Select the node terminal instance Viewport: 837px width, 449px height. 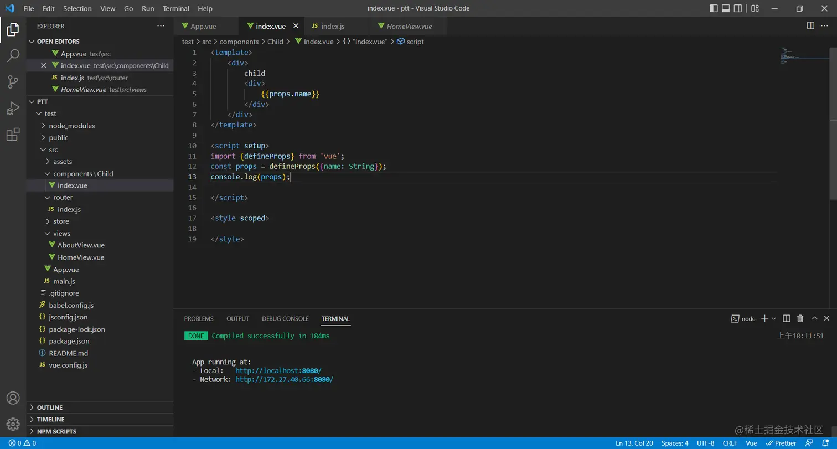coord(743,318)
